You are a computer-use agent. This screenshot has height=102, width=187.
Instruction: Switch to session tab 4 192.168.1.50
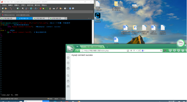click(x=57, y=18)
